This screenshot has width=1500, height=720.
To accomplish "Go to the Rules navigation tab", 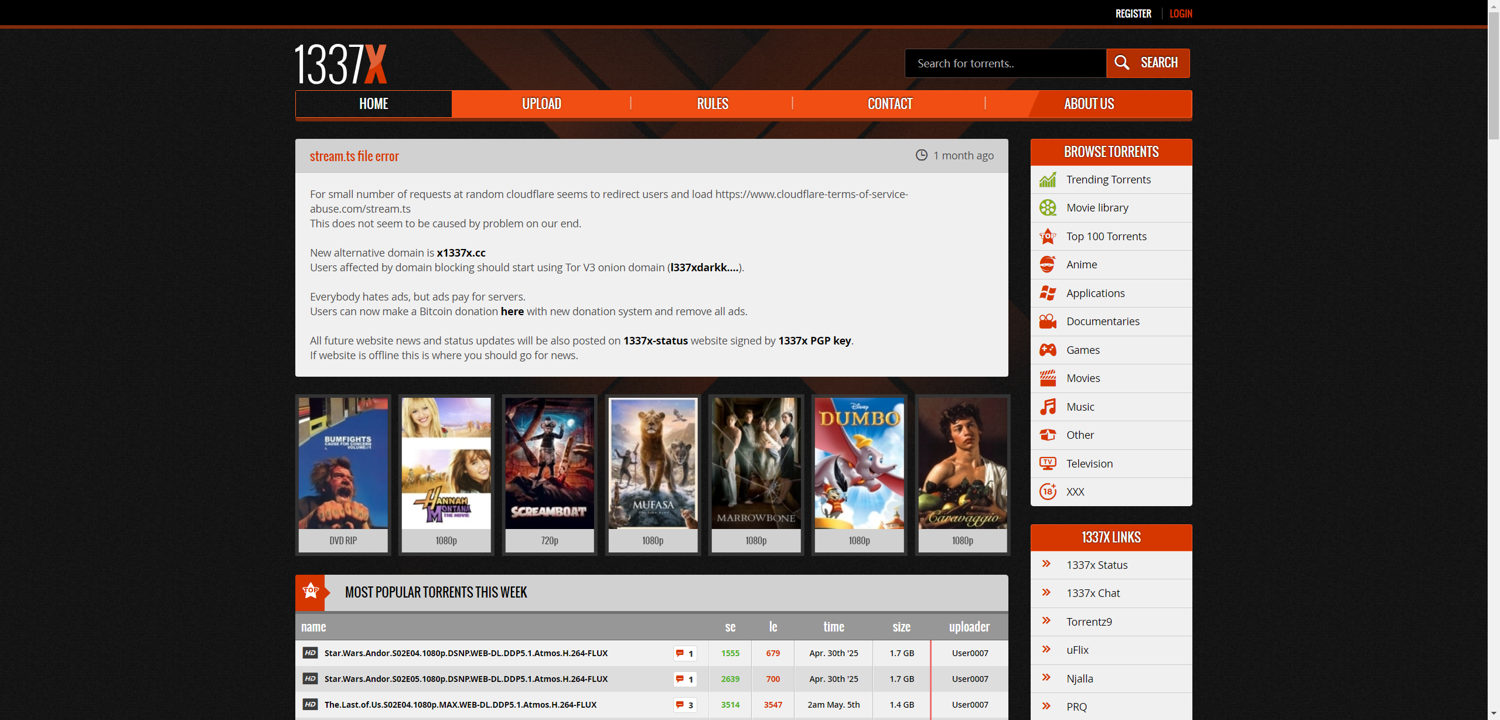I will point(712,104).
